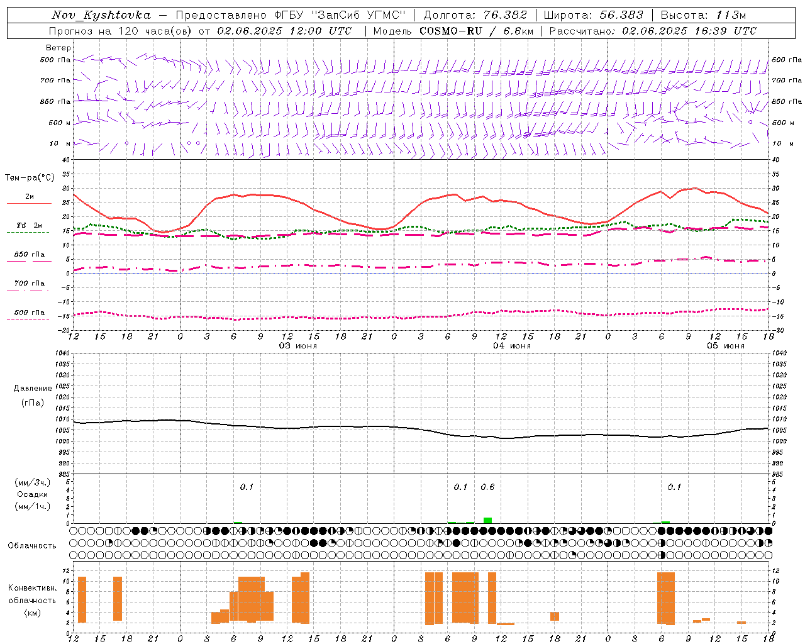
Task: Select the text Предоставлено ФГБУ "ЗапСиб УГМС"
Action: [291, 15]
